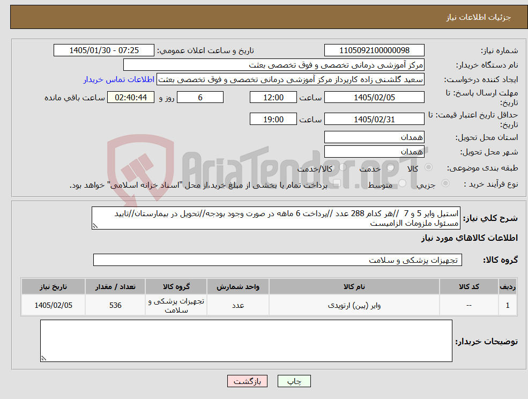Click the announcement date field 1405/01/30 - 07:25
The width and height of the screenshot is (528, 399).
(x=103, y=50)
